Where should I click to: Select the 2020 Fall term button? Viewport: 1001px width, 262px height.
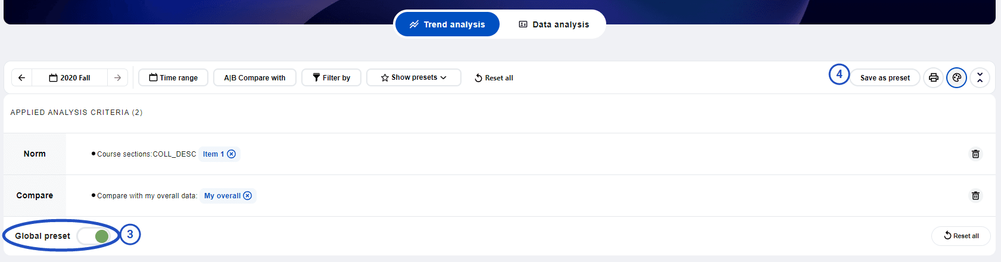70,77
